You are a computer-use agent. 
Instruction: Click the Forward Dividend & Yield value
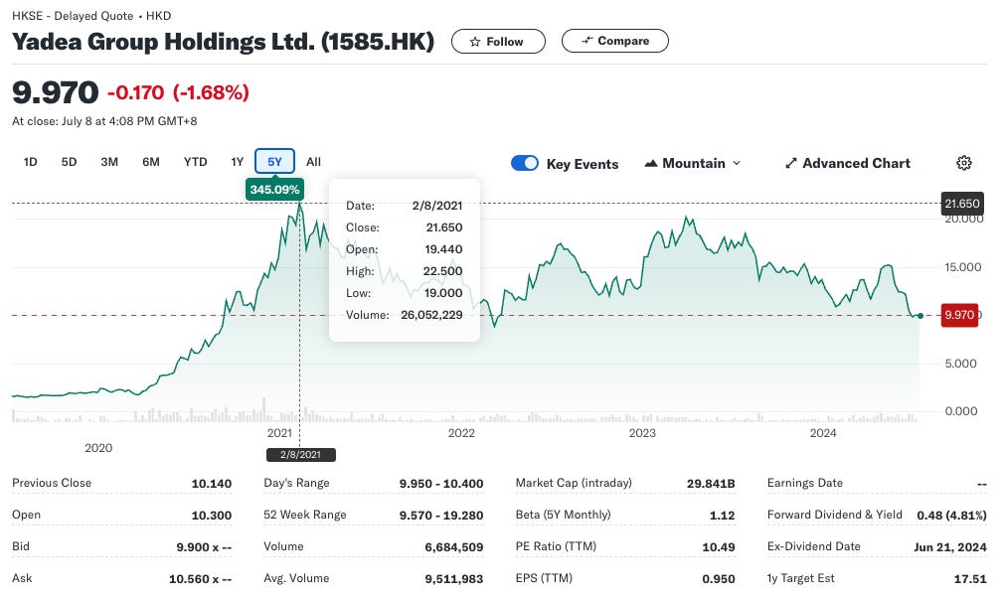click(951, 516)
